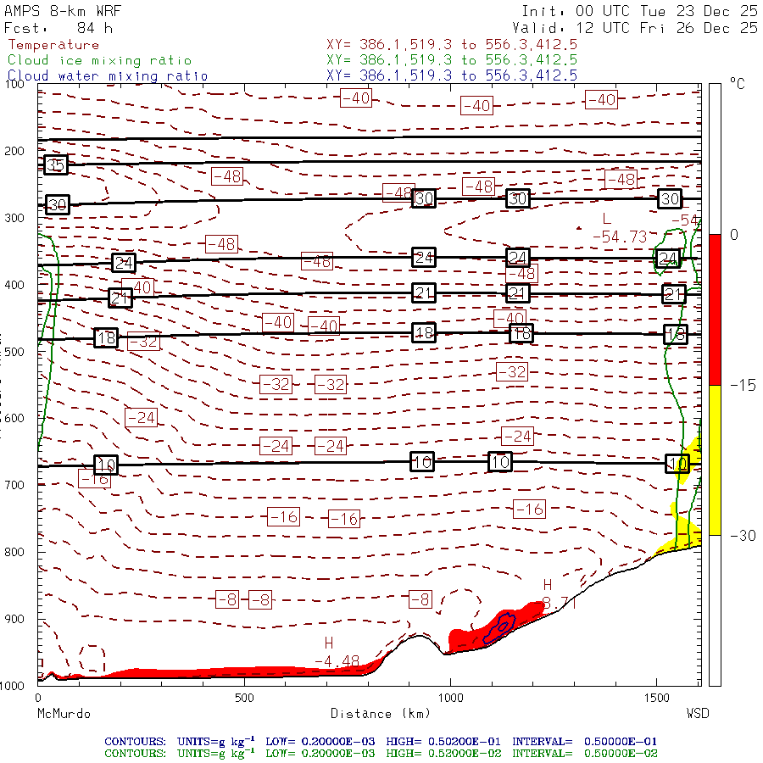The height and width of the screenshot is (763, 763).
Task: Click the blue 'INTERVAL= 0.50000E-01' value
Action: tap(584, 742)
